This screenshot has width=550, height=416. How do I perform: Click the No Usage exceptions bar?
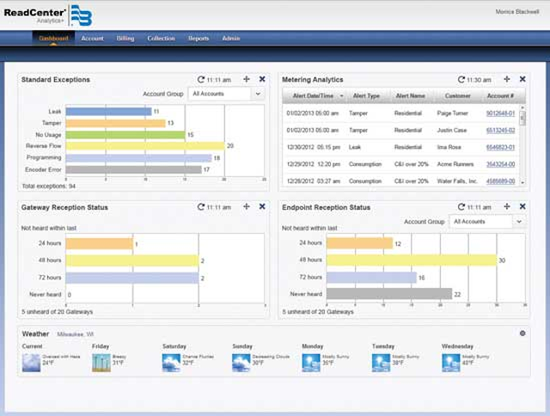pos(125,135)
